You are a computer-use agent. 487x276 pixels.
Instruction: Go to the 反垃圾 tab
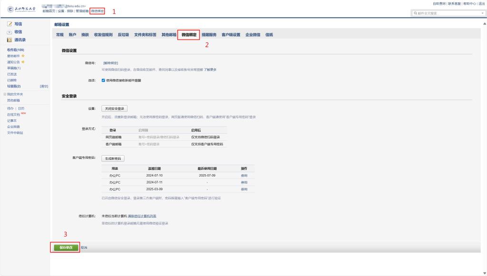tap(123, 35)
